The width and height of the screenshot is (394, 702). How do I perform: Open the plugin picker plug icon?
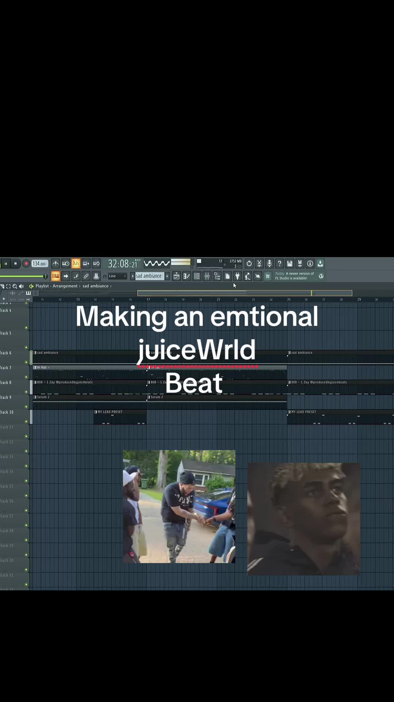[237, 276]
